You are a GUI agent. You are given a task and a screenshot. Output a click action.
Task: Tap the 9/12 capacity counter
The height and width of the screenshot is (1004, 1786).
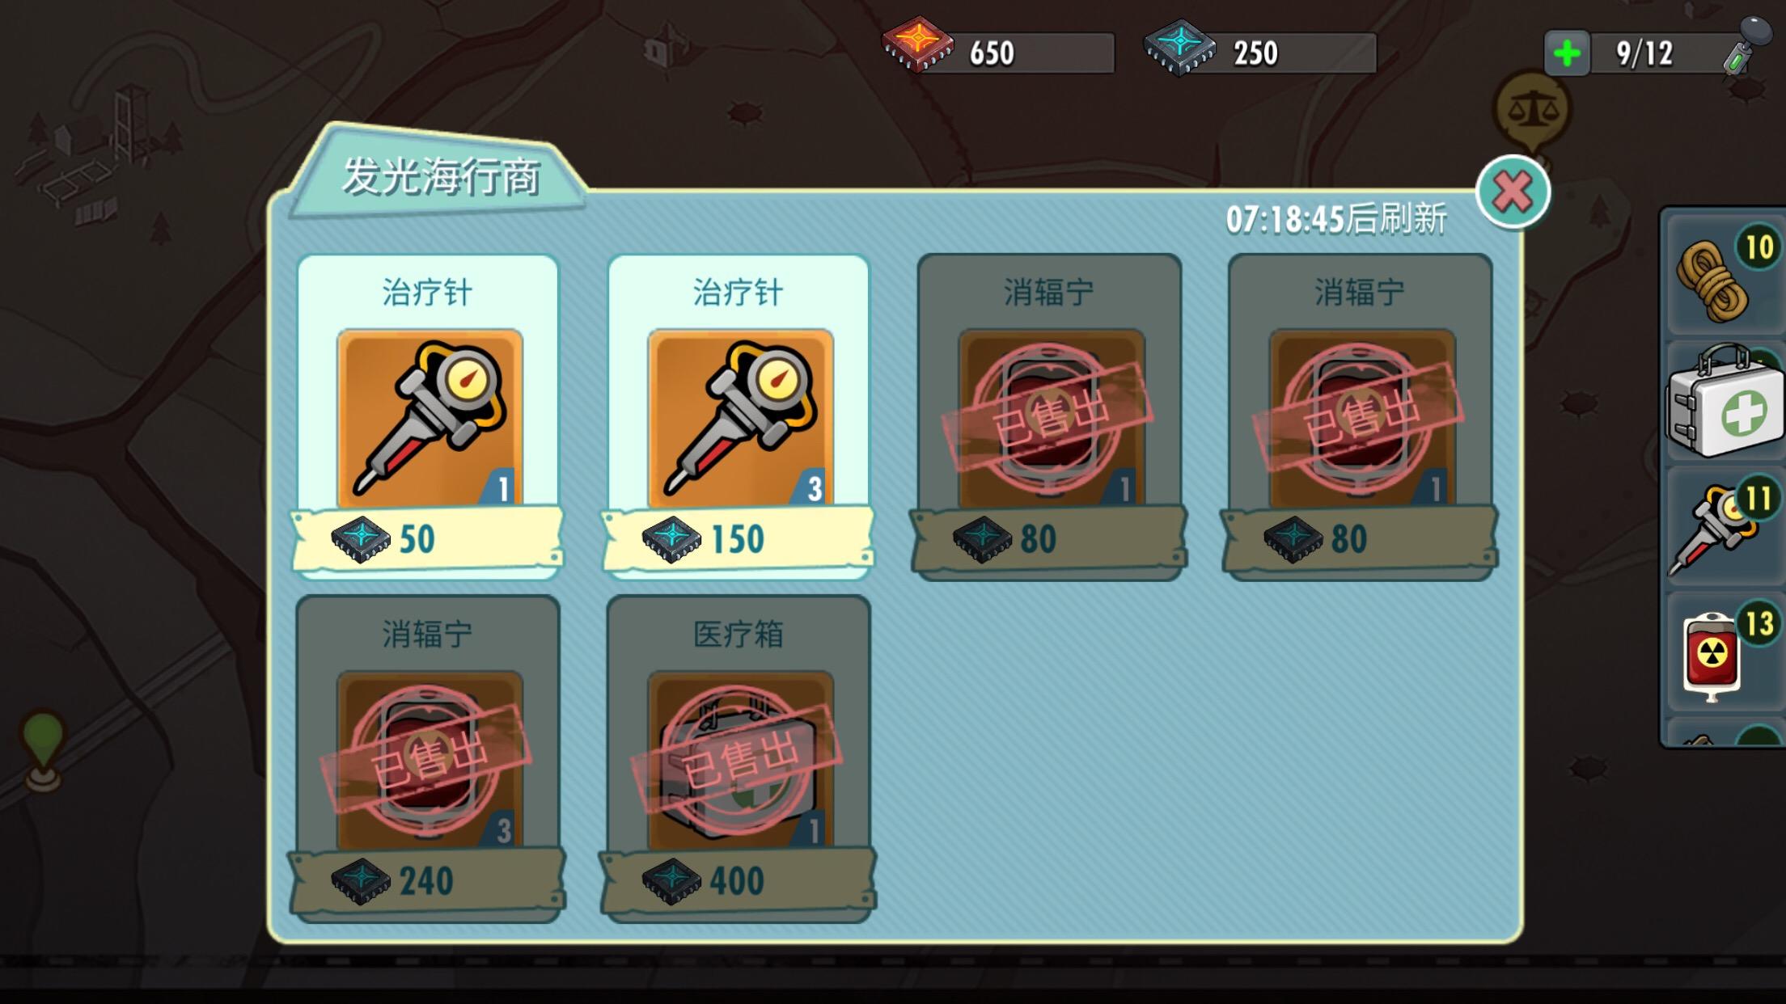[1644, 54]
